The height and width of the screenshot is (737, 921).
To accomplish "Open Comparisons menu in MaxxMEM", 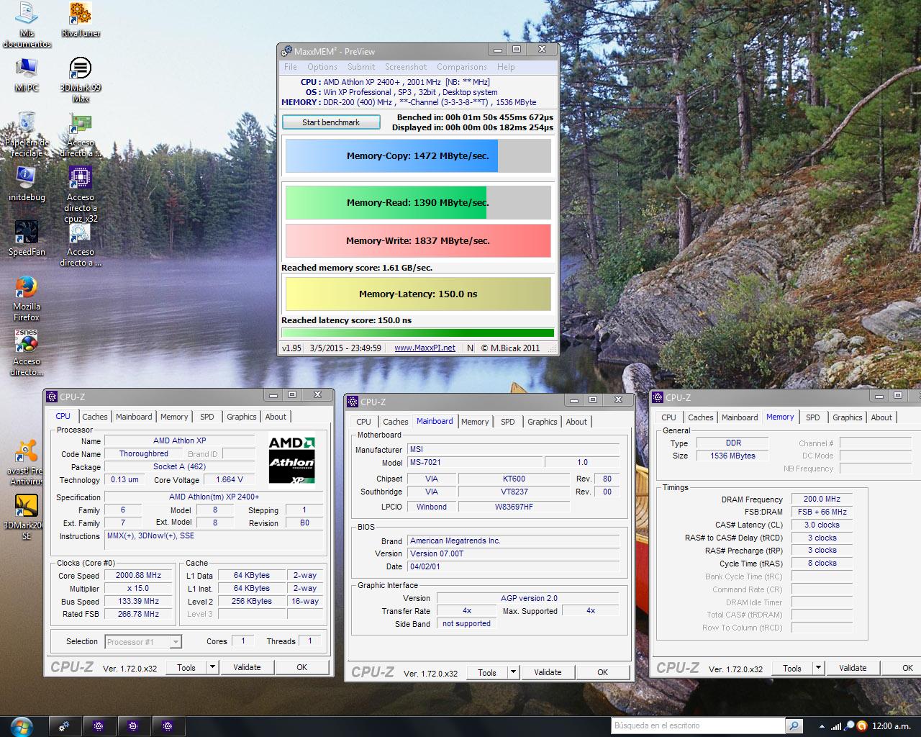I will tap(462, 67).
